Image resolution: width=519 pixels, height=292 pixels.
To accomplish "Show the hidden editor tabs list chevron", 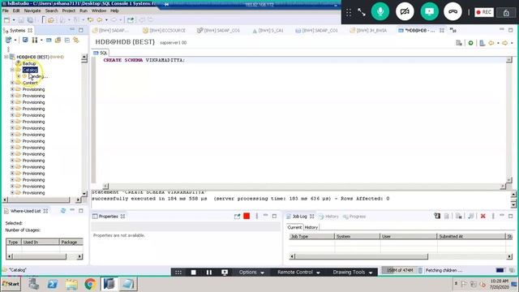I will pyautogui.click(x=453, y=31).
